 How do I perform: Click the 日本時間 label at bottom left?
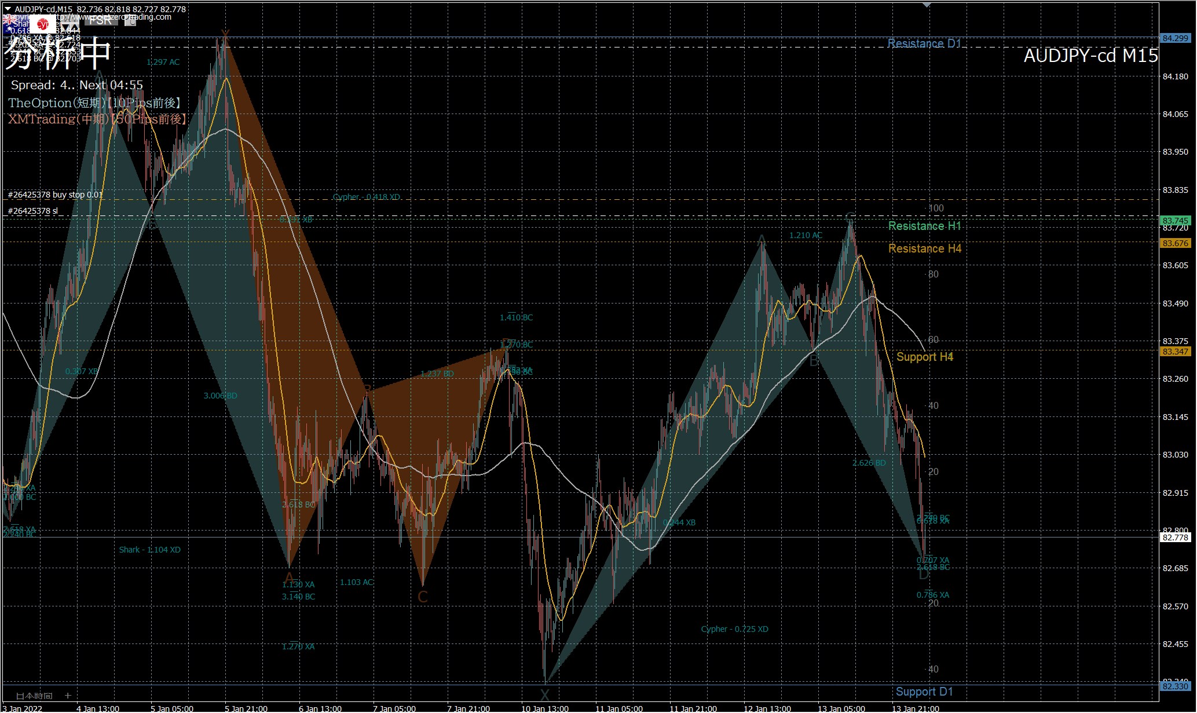click(x=34, y=696)
